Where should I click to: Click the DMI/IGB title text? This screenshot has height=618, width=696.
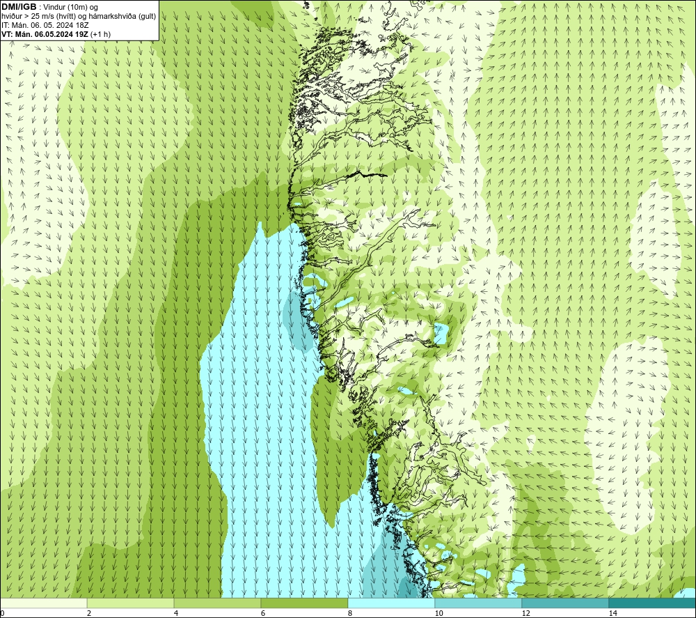19,7
